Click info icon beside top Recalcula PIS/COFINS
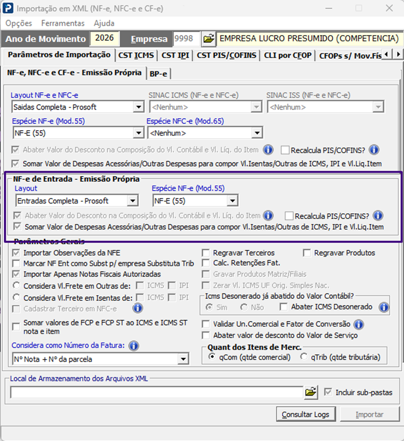Screen dimensions: 404x441 (374, 149)
